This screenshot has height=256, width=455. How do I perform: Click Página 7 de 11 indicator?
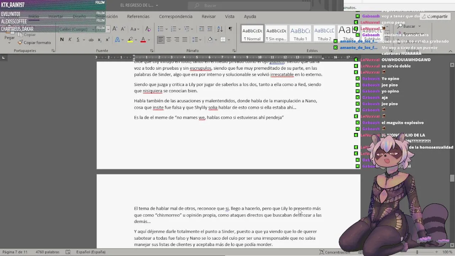coord(15,252)
